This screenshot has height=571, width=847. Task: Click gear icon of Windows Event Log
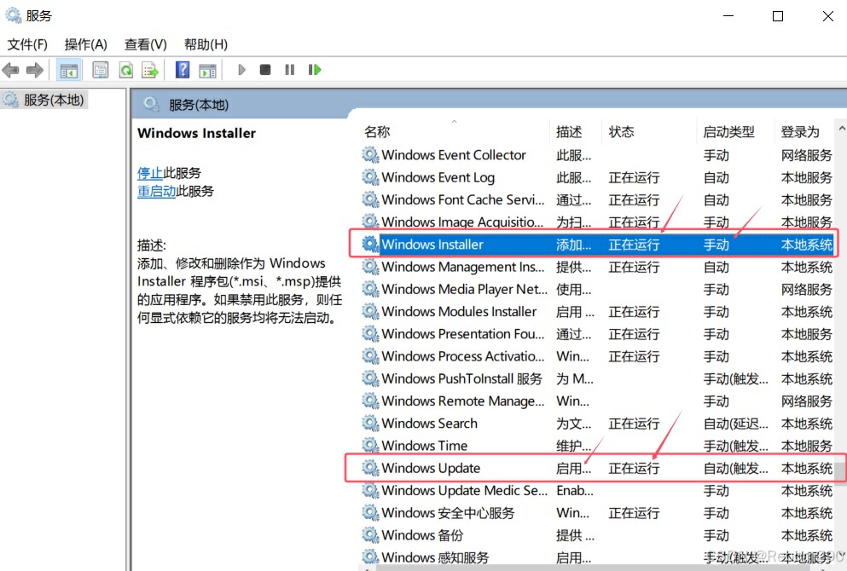(370, 177)
